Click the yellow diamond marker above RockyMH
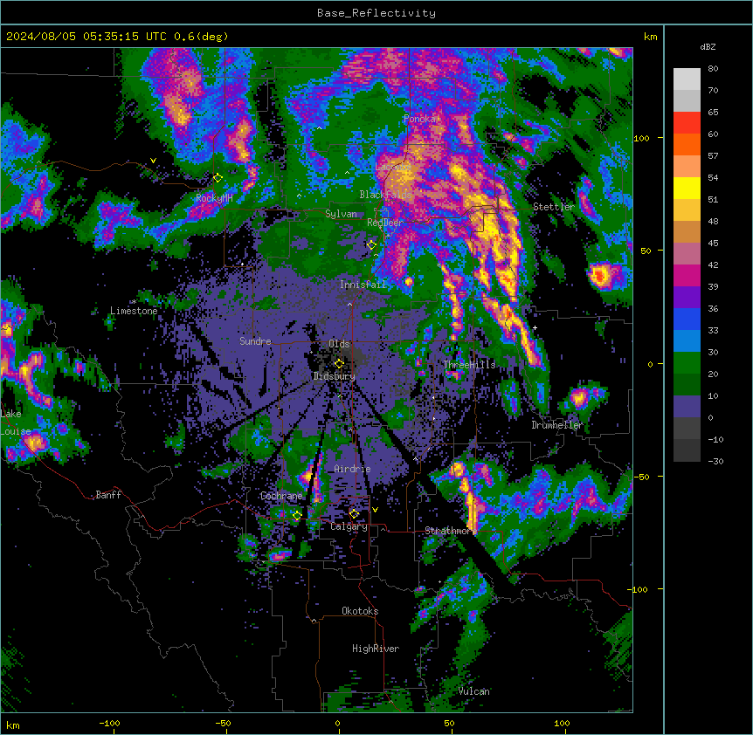The image size is (753, 735). [x=218, y=178]
